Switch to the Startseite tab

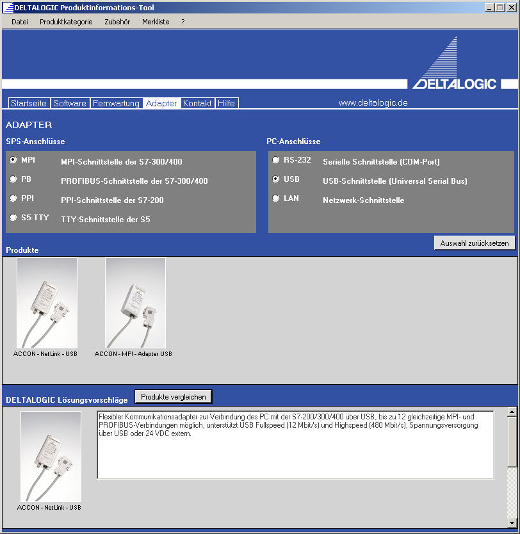(x=29, y=103)
